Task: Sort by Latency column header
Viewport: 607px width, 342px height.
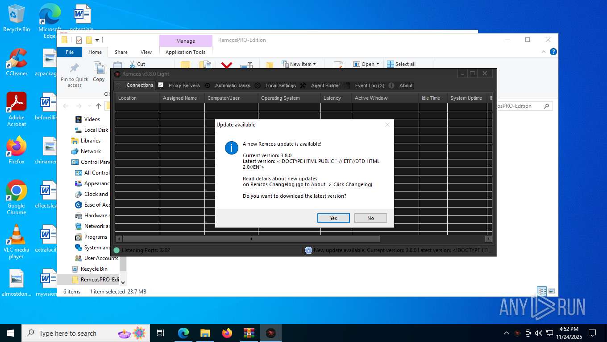Action: (x=336, y=98)
